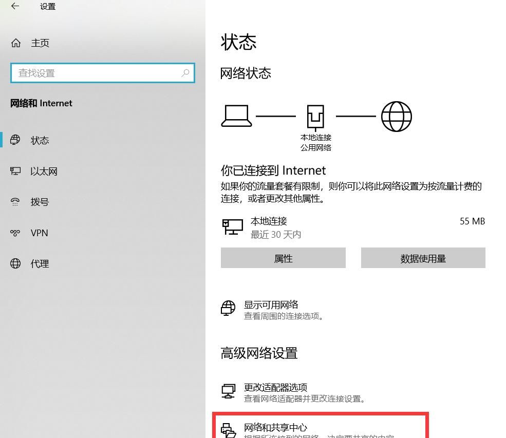Screen dimensions: 506x438
Task: Select the 主页 home icon
Action: (x=16, y=43)
